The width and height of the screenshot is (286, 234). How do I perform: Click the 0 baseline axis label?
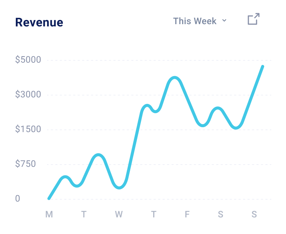pos(18,199)
